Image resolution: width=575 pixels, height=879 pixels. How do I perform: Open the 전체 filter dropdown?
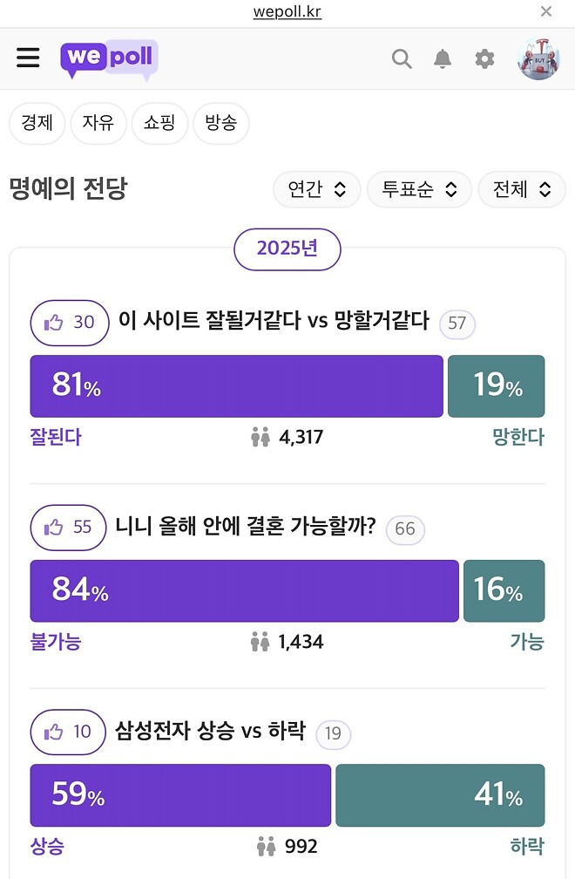pos(521,189)
